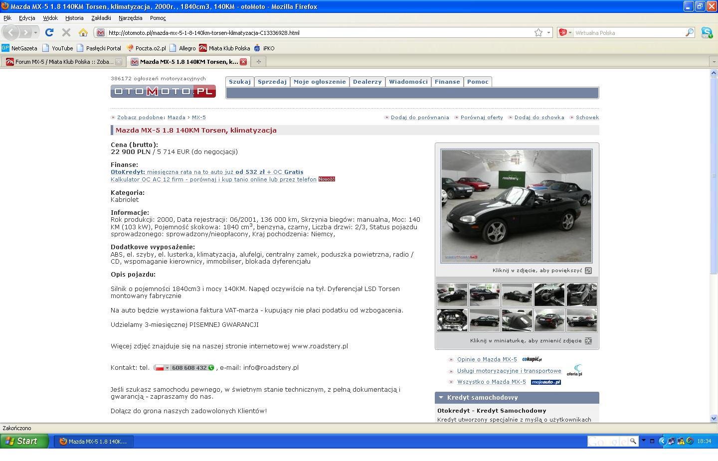Click the large black Mazda photo to enlarge

point(517,206)
